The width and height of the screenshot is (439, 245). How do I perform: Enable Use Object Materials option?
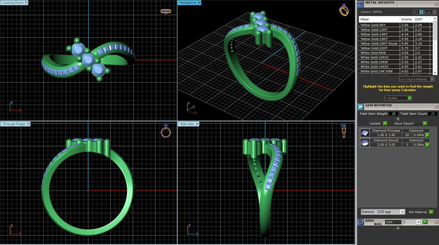point(416,79)
